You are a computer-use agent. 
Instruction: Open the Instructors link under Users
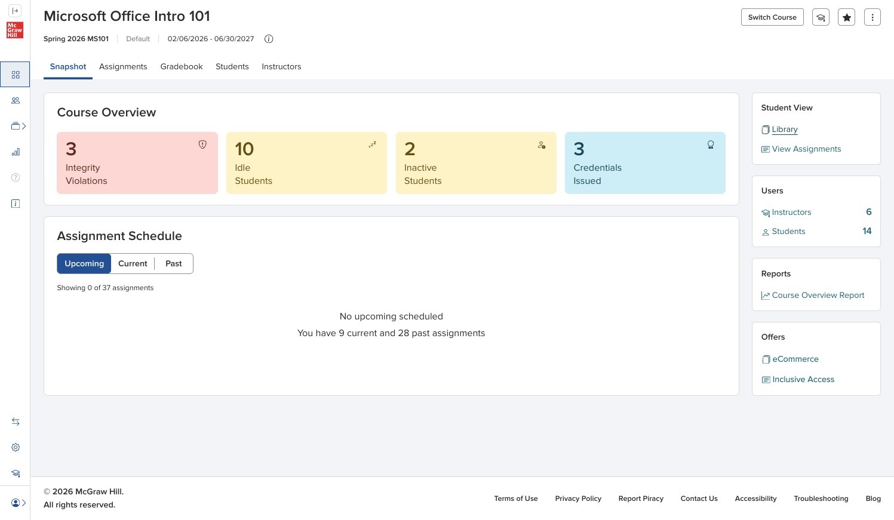point(791,213)
